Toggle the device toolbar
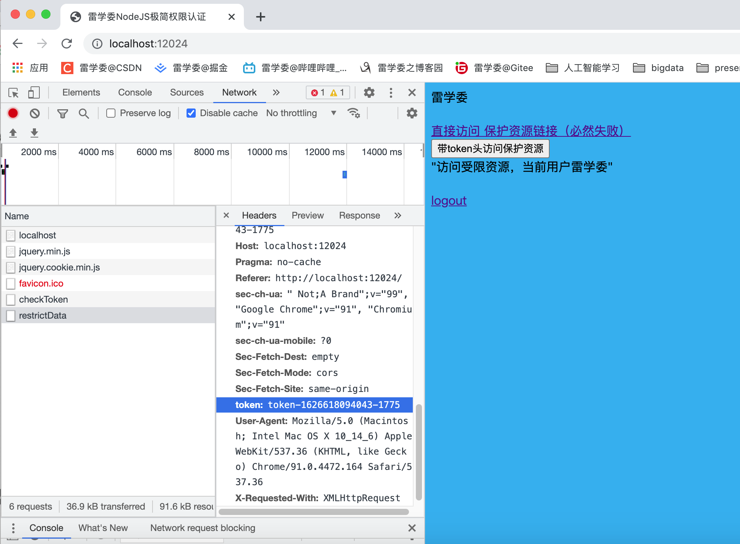This screenshot has height=544, width=740. [x=34, y=92]
